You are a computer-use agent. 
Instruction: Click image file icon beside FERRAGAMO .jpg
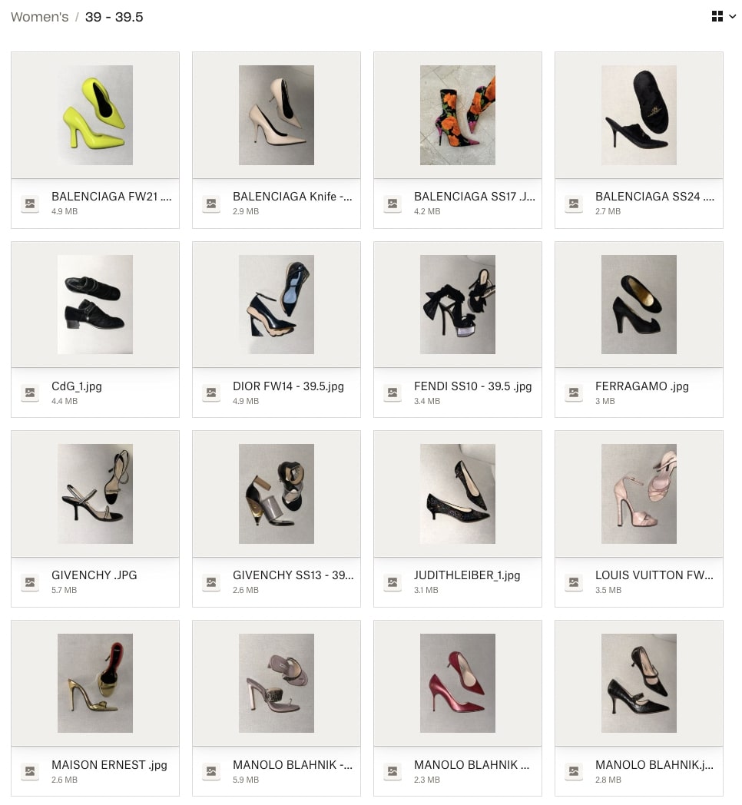pyautogui.click(x=574, y=393)
